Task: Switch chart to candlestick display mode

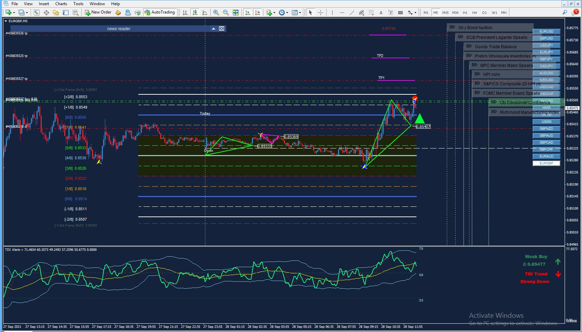Action: [195, 12]
